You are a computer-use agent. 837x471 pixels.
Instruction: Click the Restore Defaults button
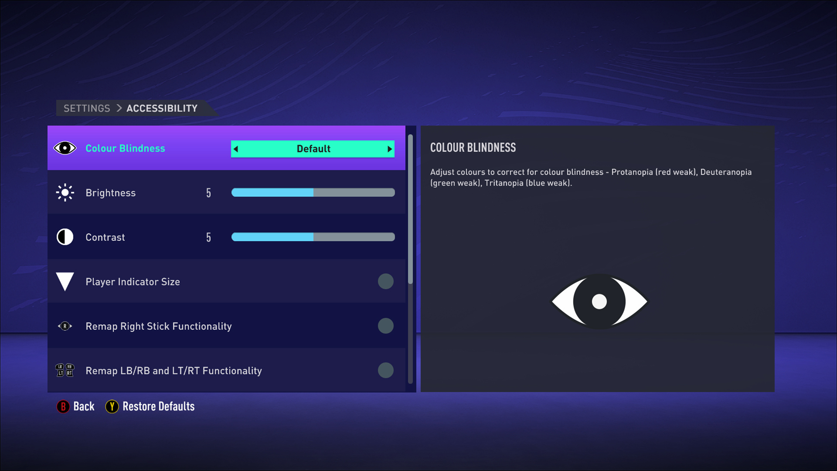click(x=149, y=406)
